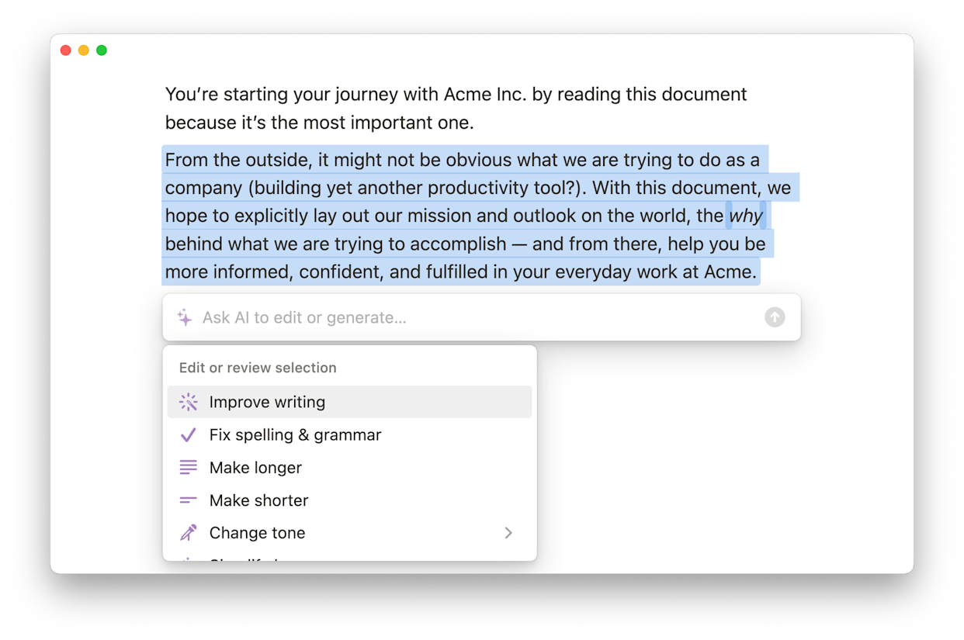This screenshot has height=640, width=964.
Task: Click the italic word "why" in the text
Action: click(746, 216)
